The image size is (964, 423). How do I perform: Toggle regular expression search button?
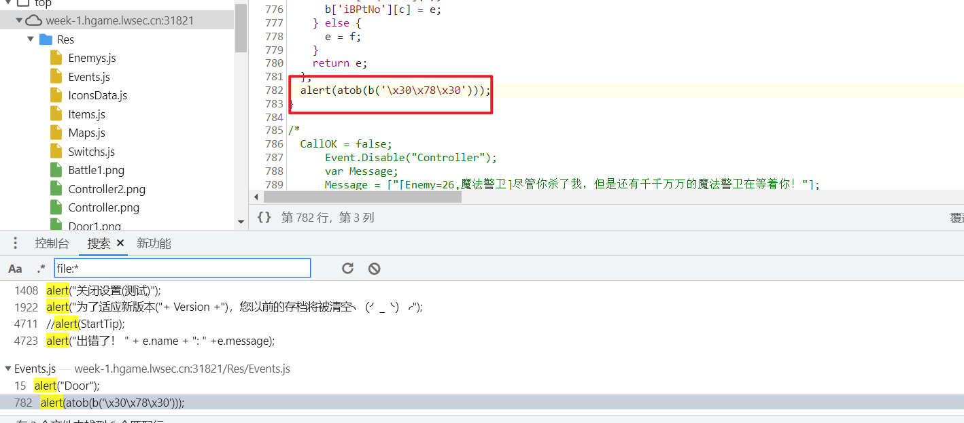[41, 269]
